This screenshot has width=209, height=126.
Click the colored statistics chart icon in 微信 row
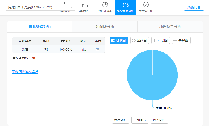click(84, 50)
